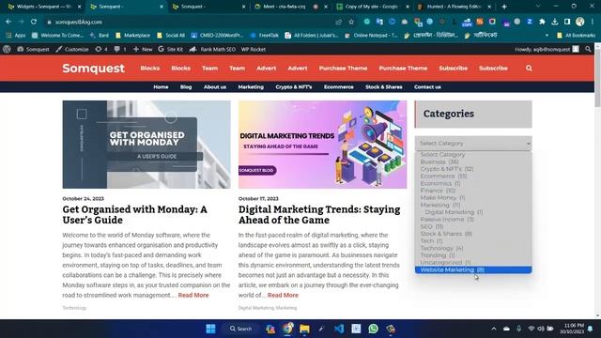601x338 pixels.
Task: Open Rank Math SEO in admin bar
Action: [x=212, y=49]
